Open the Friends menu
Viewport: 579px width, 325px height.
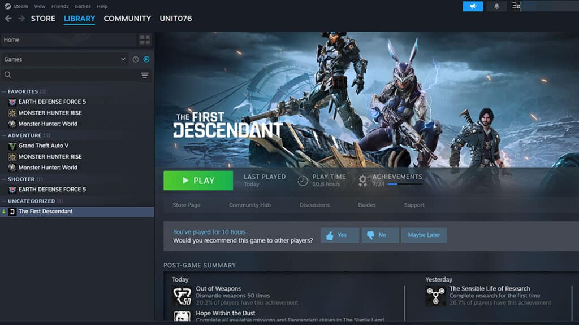pos(60,6)
